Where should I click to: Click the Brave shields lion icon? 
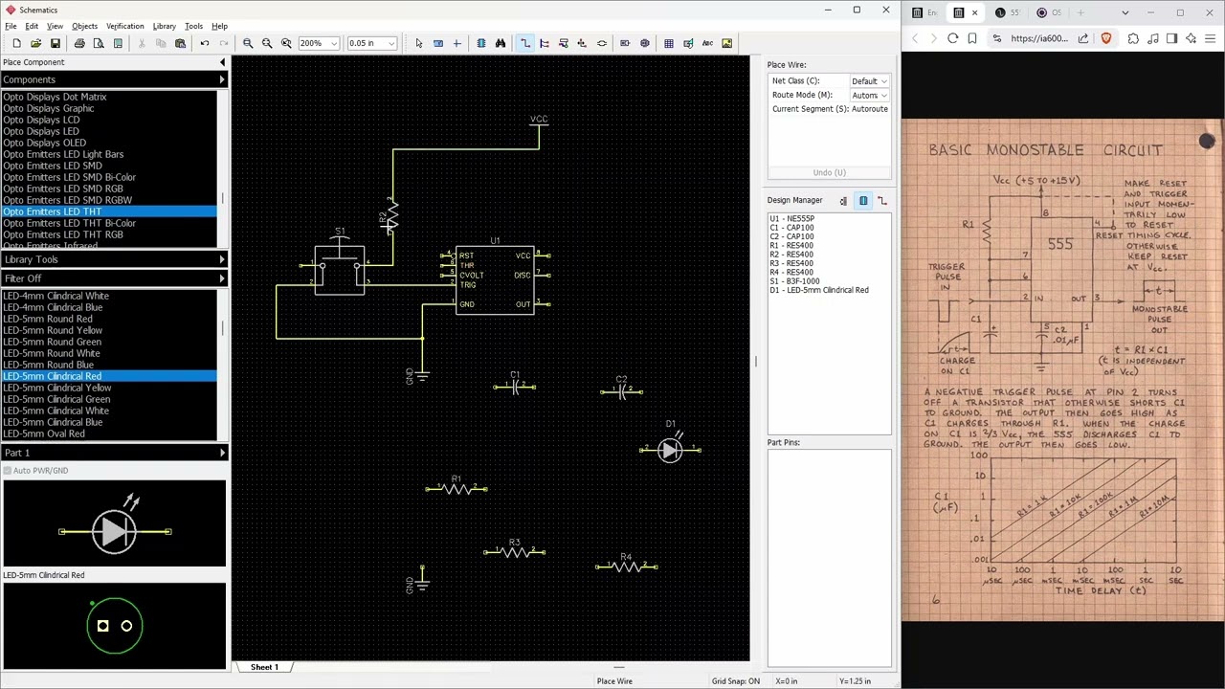click(1106, 38)
